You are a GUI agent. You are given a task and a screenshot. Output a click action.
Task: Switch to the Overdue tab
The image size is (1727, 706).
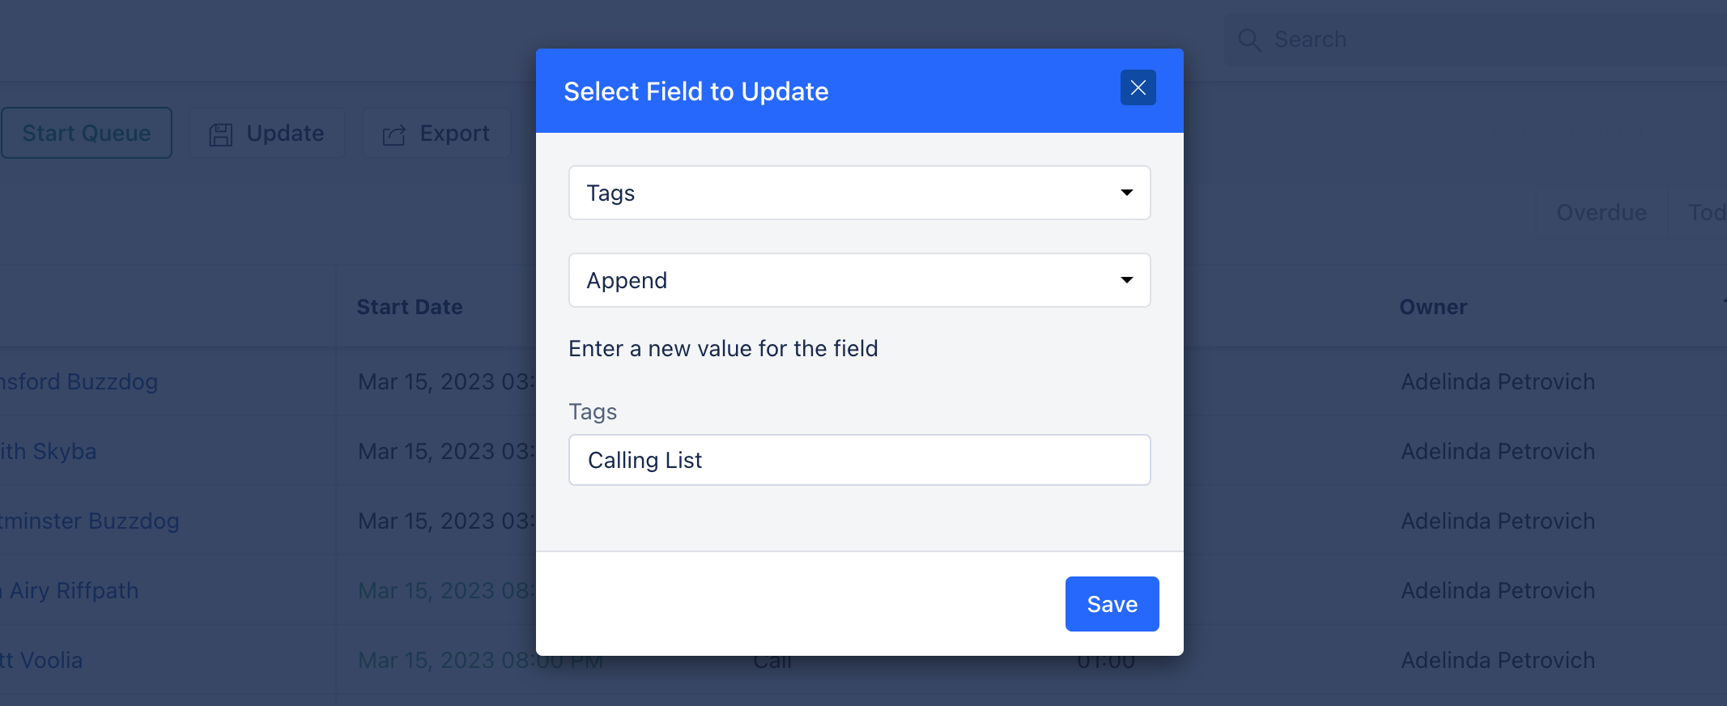point(1601,212)
